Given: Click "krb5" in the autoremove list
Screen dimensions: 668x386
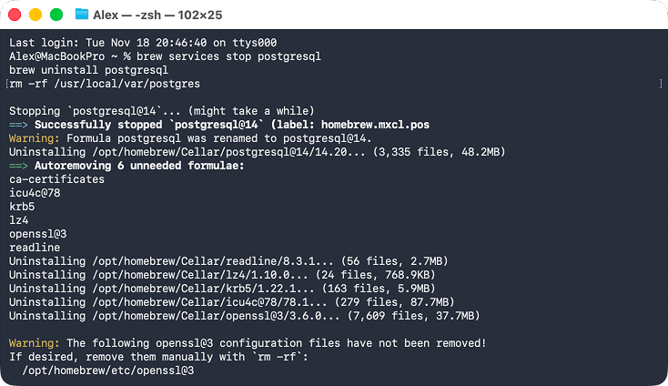Looking at the screenshot, I should [22, 207].
